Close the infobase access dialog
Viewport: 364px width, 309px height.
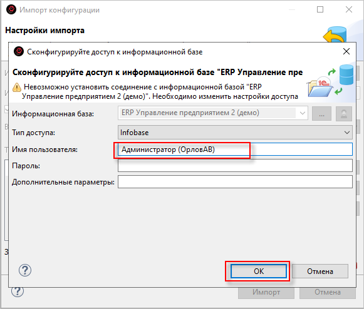(x=346, y=51)
